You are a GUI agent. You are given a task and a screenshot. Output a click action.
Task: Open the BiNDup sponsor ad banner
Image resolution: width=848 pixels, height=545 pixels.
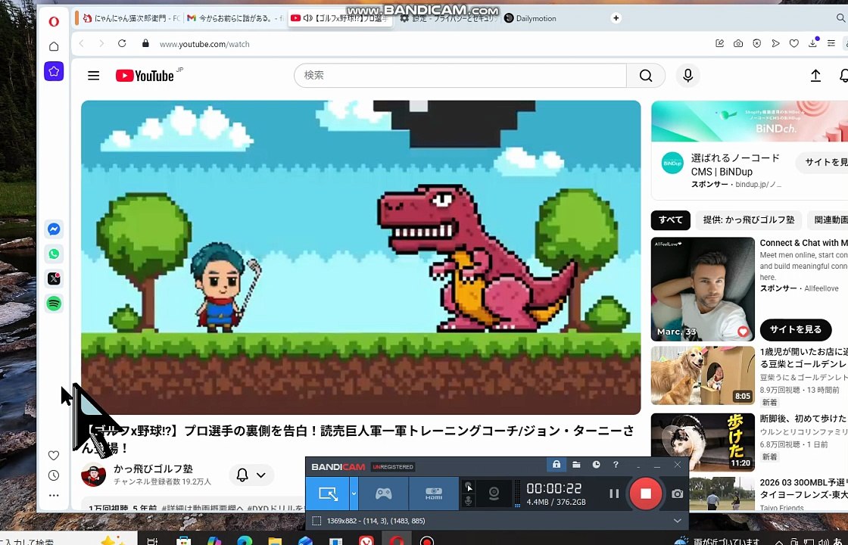pos(750,121)
